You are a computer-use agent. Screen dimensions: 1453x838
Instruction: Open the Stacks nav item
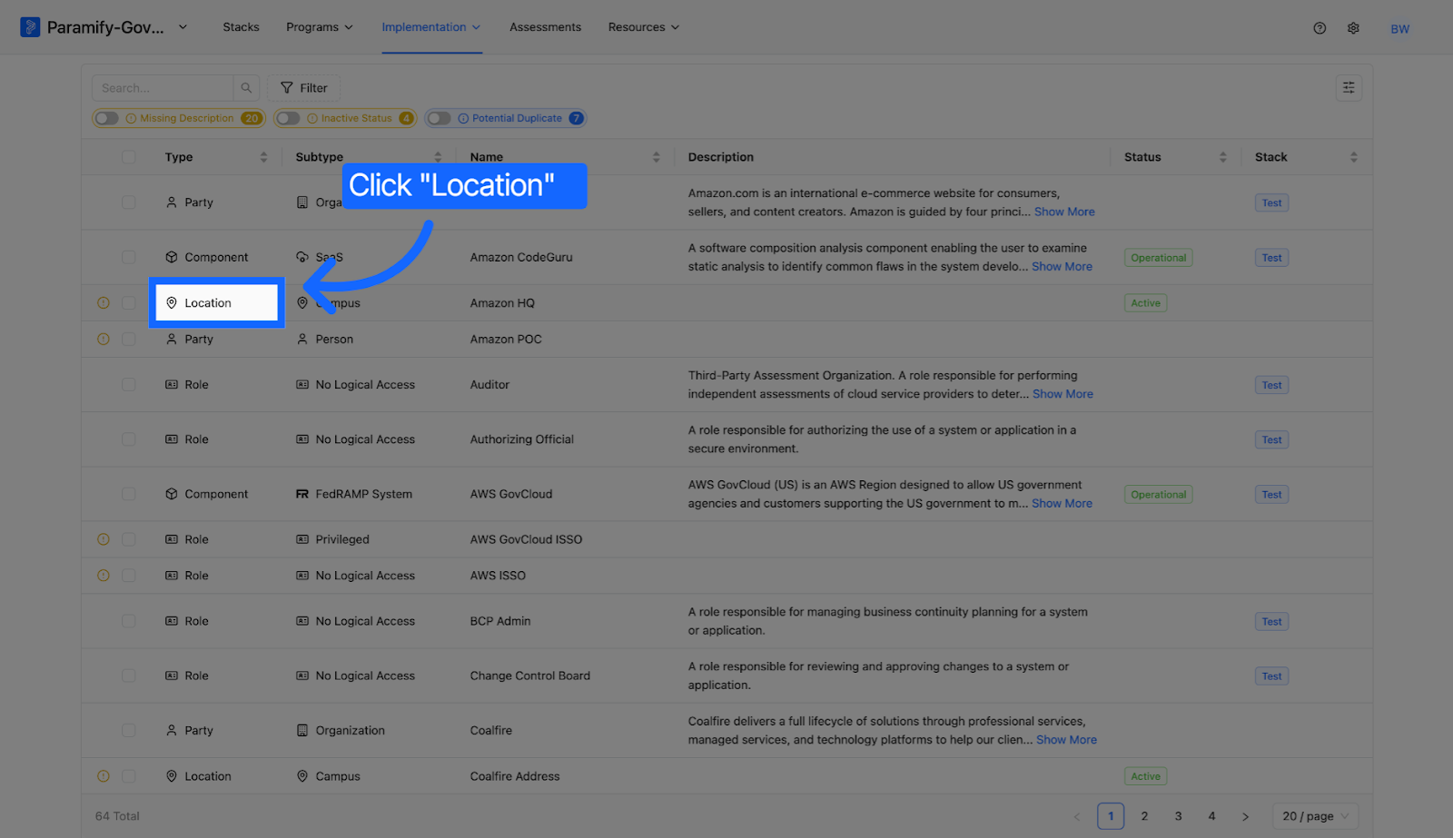pos(241,27)
